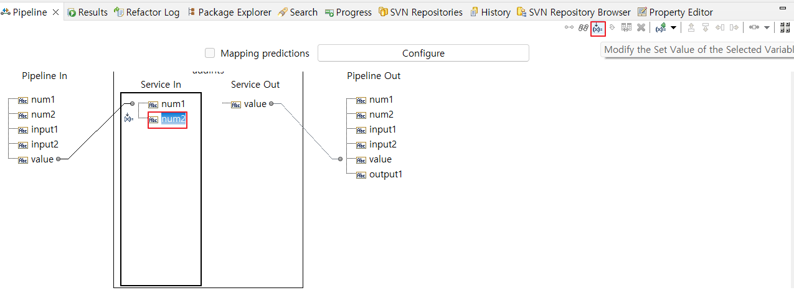Enable the Mapping predictions checkbox
The image size is (794, 290).
[x=210, y=54]
